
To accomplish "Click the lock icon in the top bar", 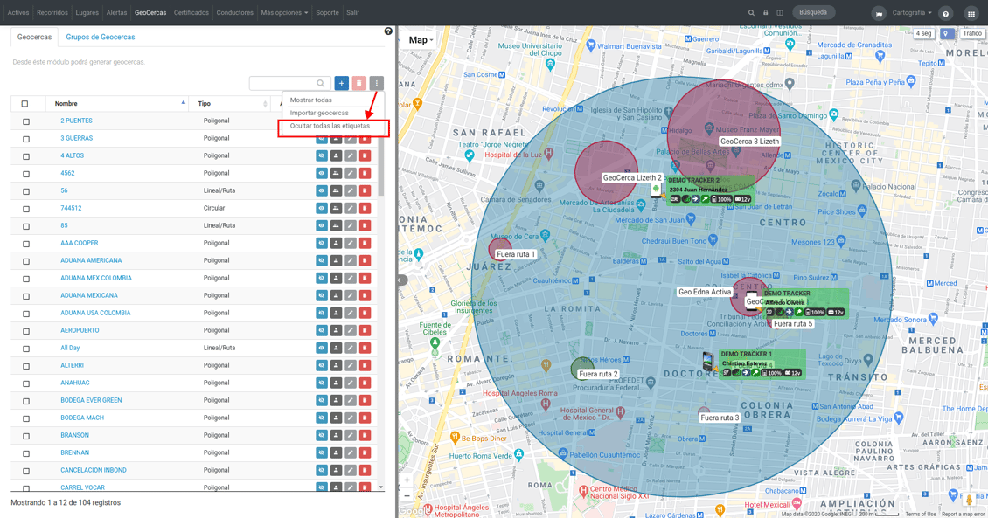I will 766,12.
